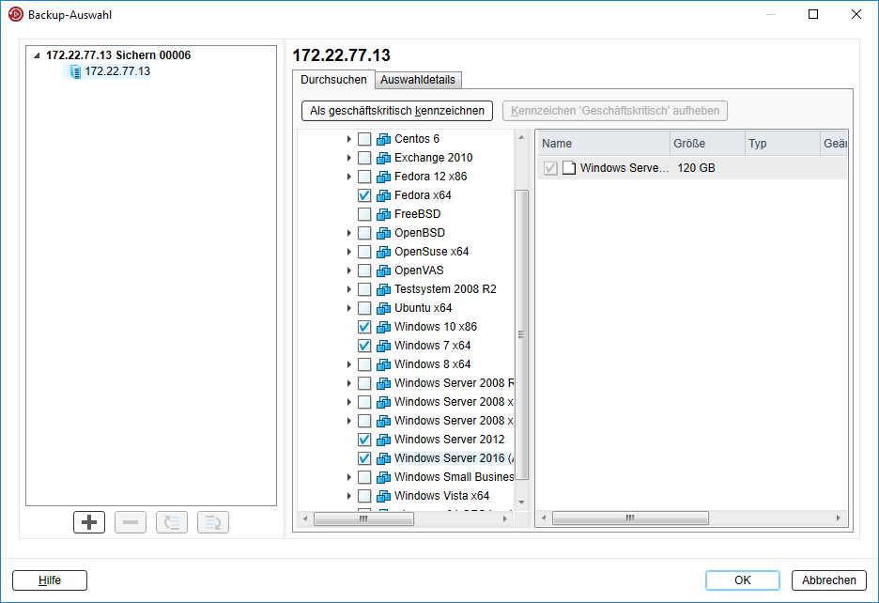This screenshot has width=879, height=603.
Task: Switch to the Auswahldetails tab
Action: [x=418, y=80]
